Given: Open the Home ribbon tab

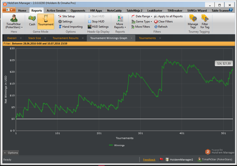Looking at the screenshot, I should pyautogui.click(x=22, y=10).
